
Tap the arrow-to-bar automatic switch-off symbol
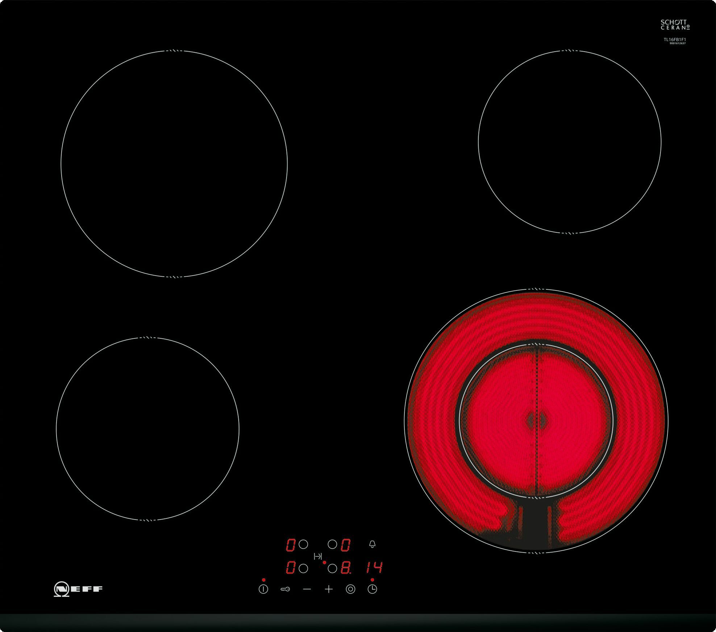click(x=318, y=556)
